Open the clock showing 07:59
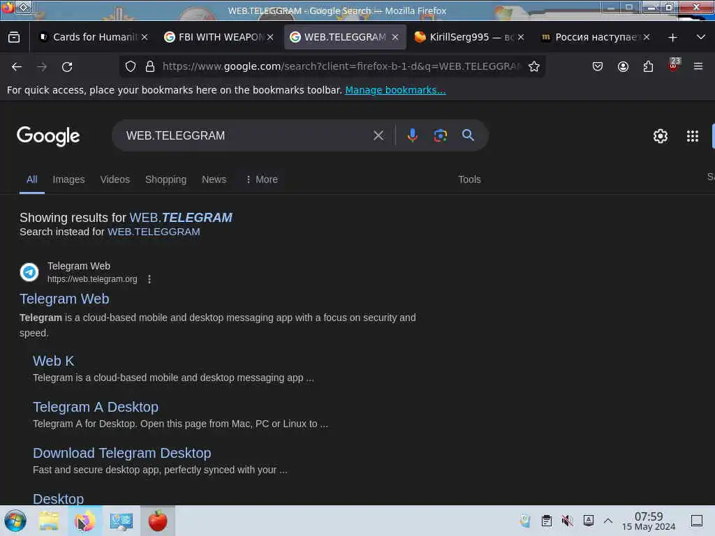This screenshot has height=536, width=715. [649, 521]
